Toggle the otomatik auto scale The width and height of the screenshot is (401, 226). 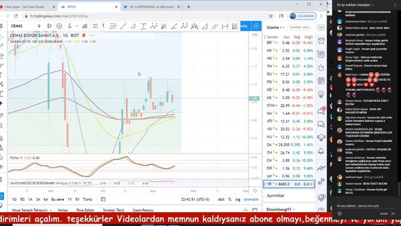[x=251, y=200]
